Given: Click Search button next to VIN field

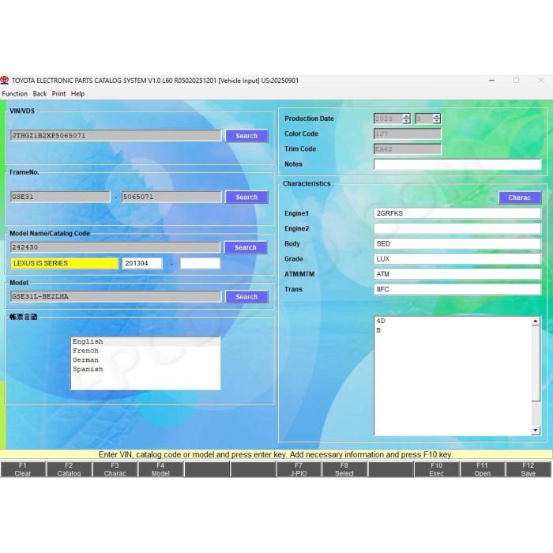Looking at the screenshot, I should [x=246, y=136].
